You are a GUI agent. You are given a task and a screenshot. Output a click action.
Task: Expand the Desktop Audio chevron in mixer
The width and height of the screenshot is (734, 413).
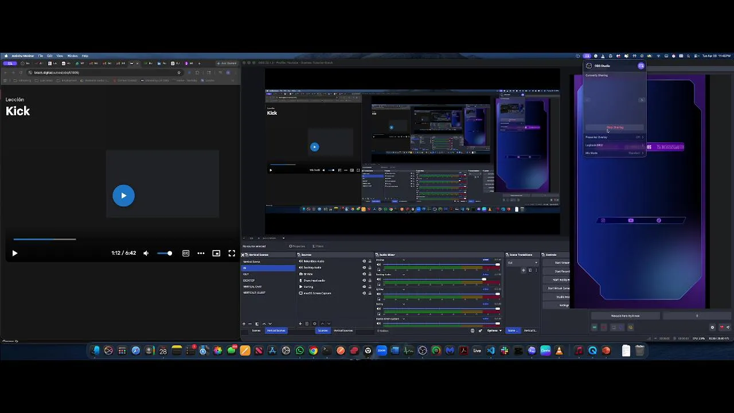point(404,274)
